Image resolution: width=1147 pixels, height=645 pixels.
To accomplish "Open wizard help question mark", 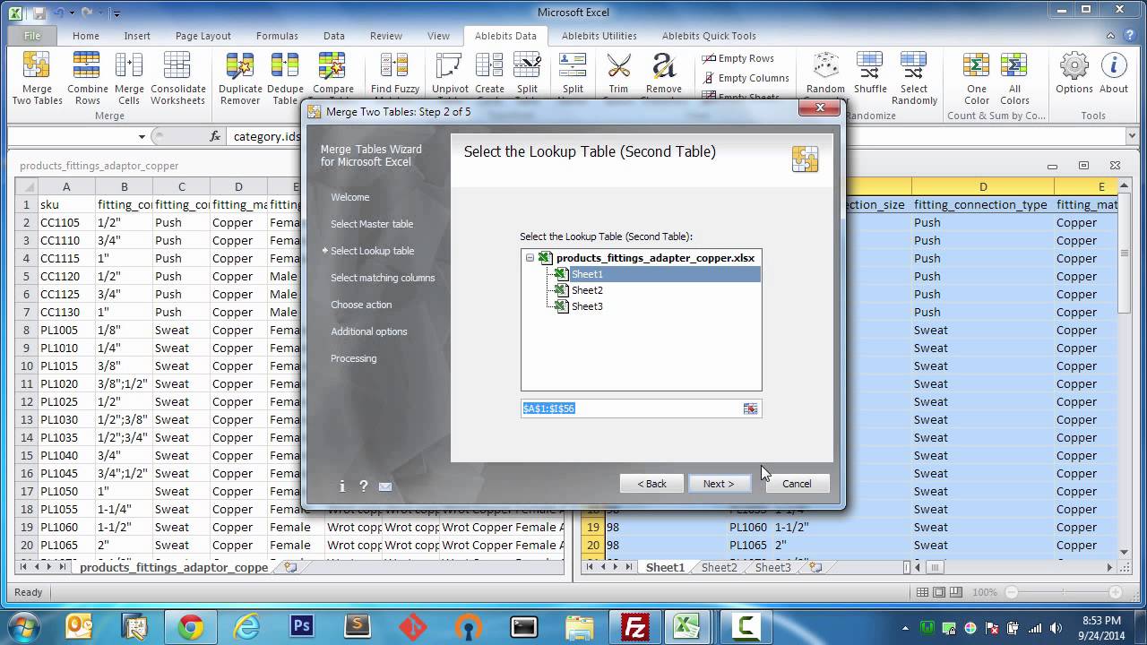I will point(363,486).
